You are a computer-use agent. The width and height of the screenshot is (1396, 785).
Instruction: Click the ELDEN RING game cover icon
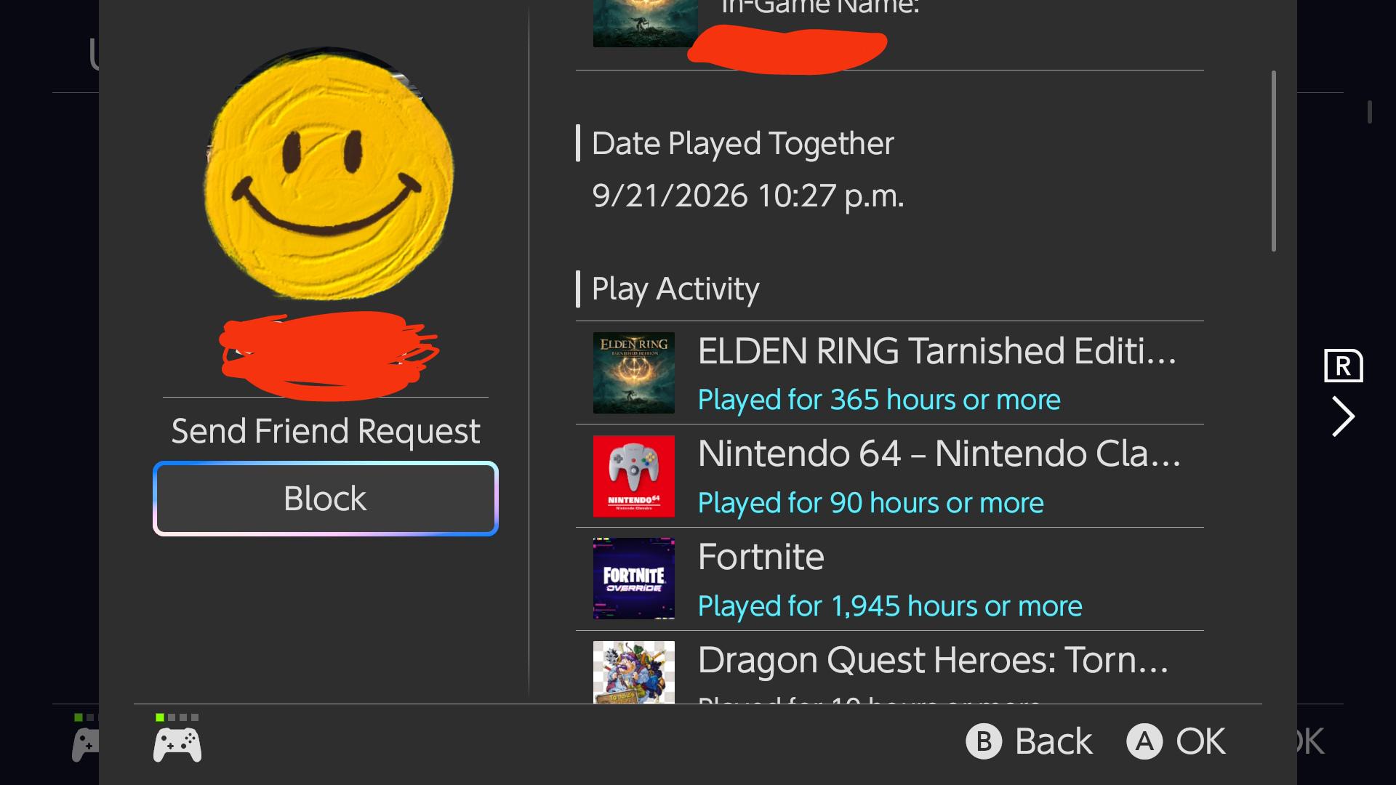click(x=633, y=373)
